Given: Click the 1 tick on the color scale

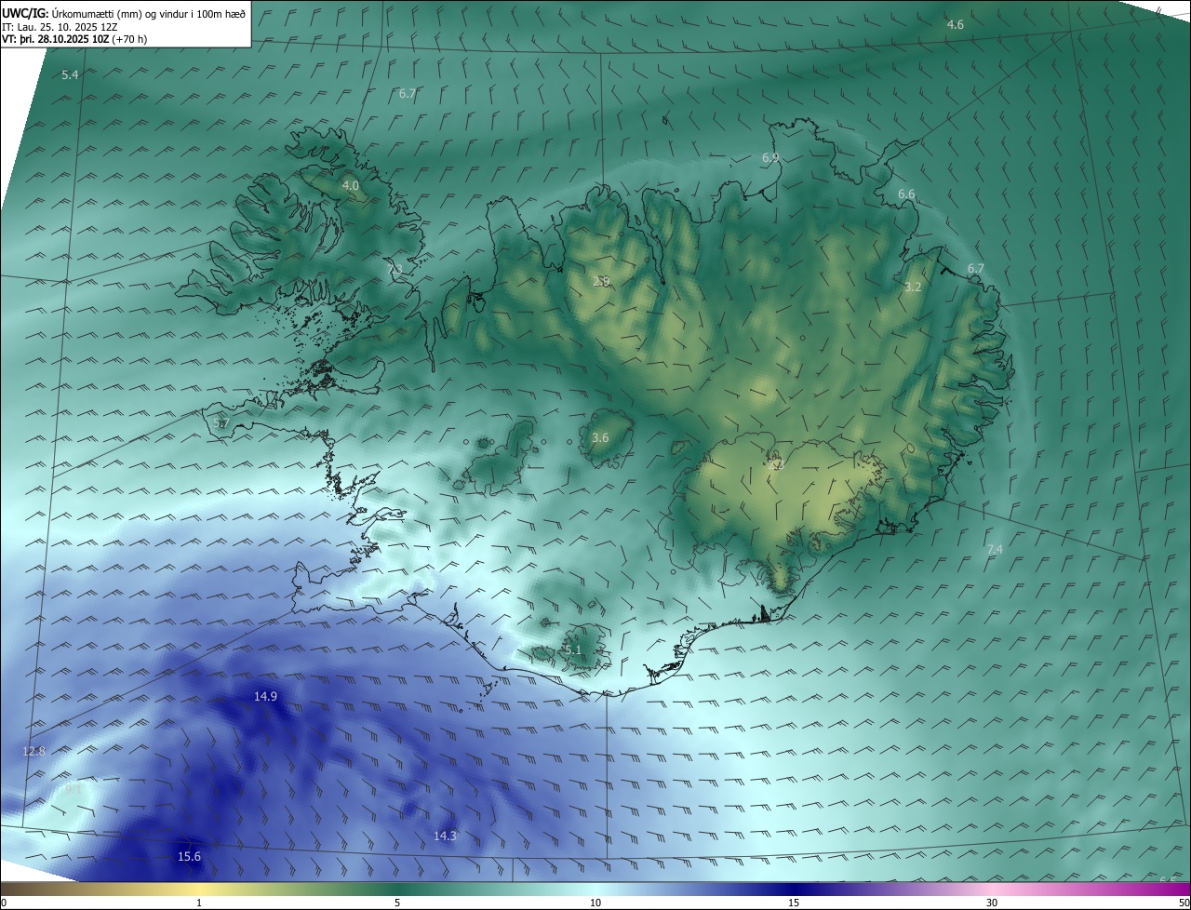Looking at the screenshot, I should [x=199, y=903].
